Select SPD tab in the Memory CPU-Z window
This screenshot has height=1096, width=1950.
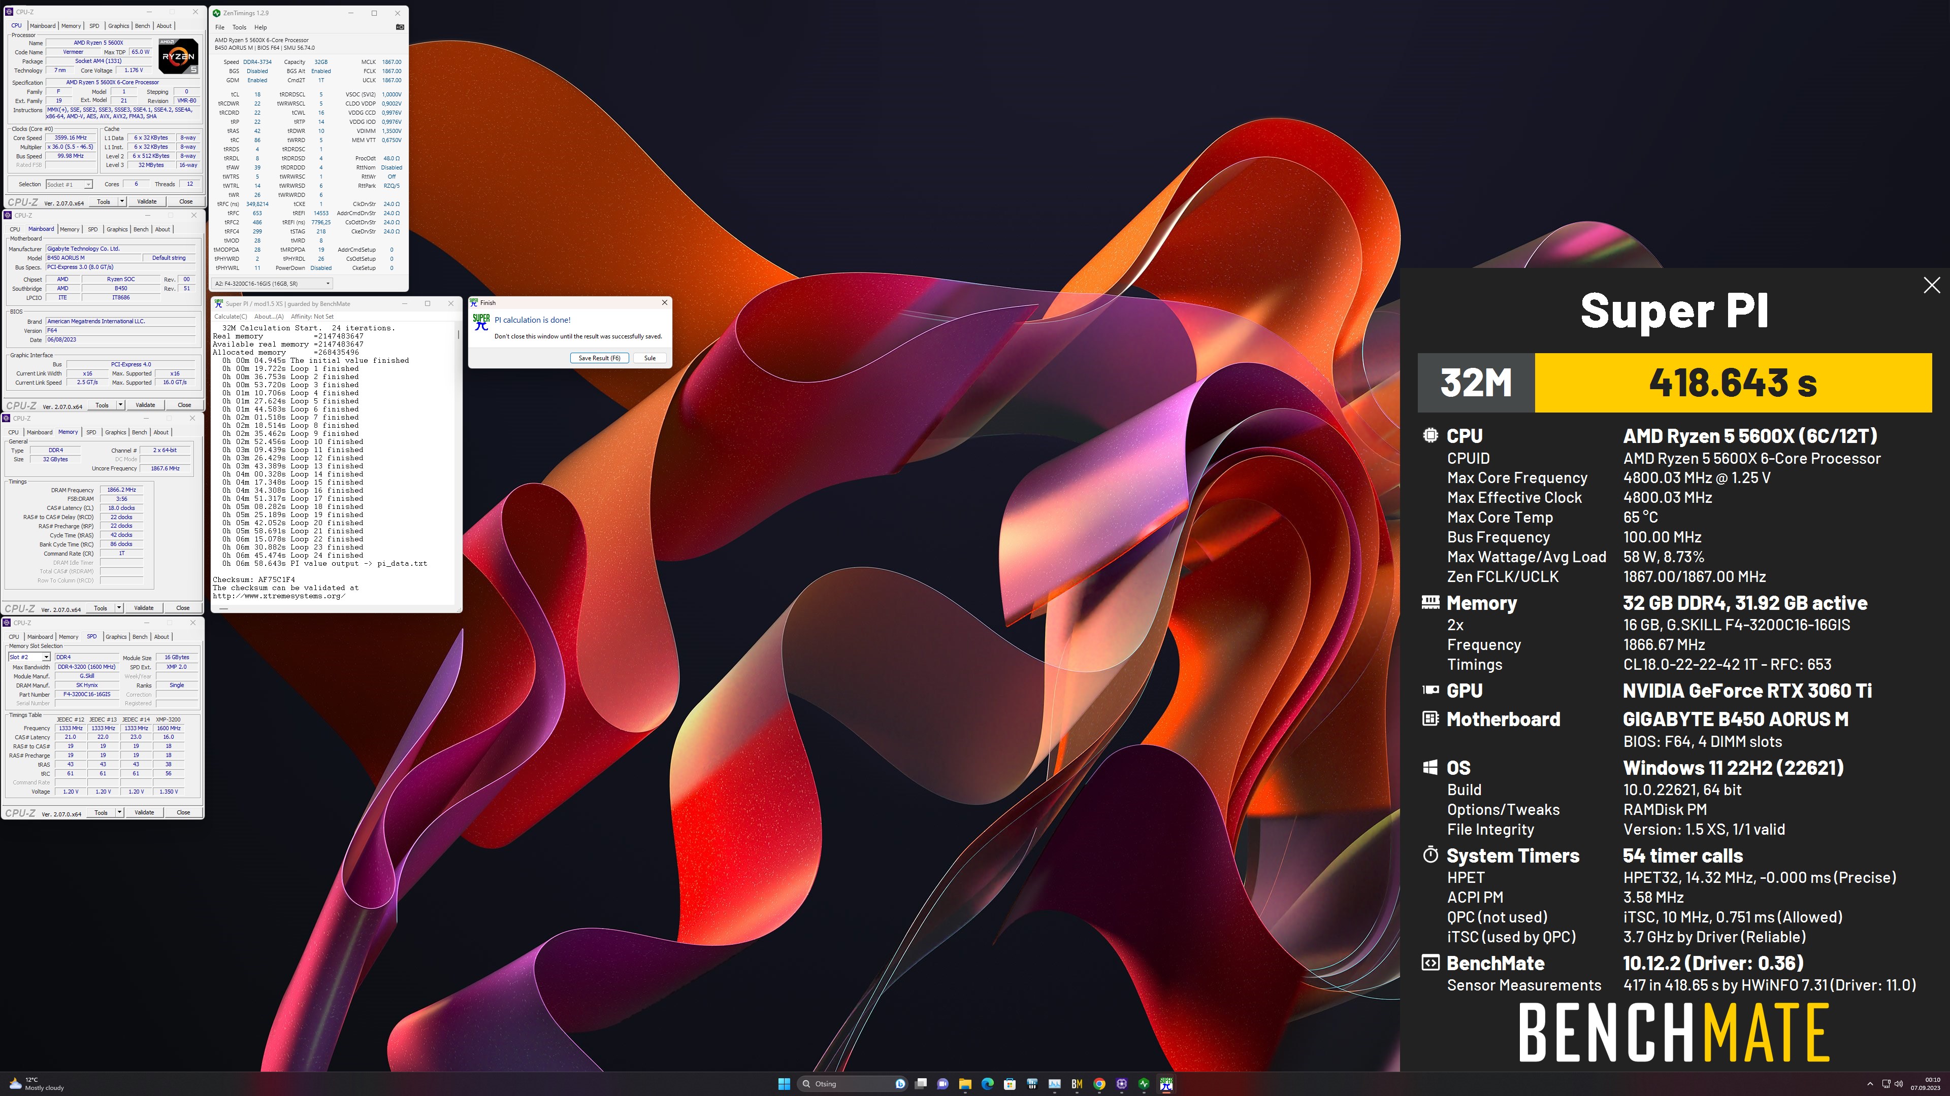point(91,433)
